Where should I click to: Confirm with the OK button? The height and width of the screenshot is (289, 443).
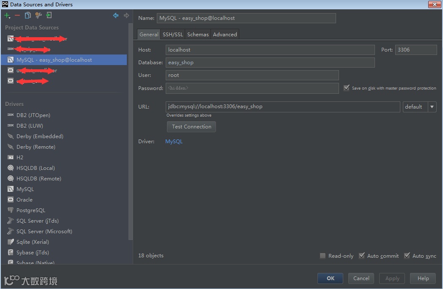pos(330,278)
